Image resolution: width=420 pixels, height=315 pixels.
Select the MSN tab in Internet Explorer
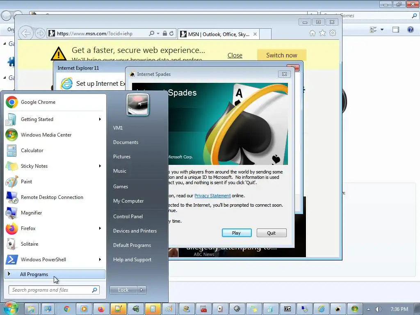(219, 34)
